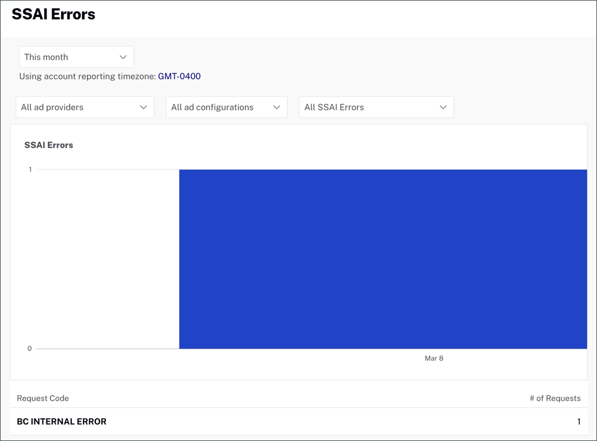Click the 'Mar 8' axis label

(434, 358)
